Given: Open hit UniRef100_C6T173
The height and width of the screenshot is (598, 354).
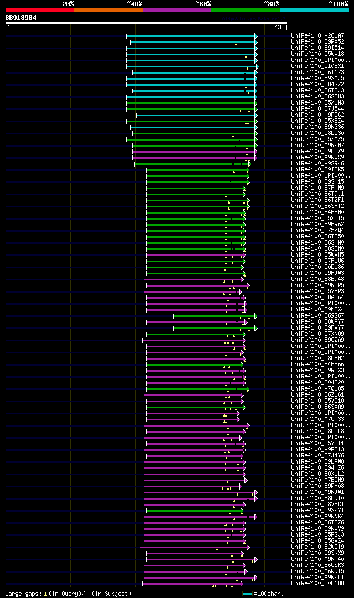Looking at the screenshot, I should pyautogui.click(x=317, y=72).
